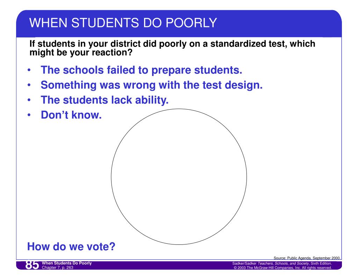This screenshot has height=277, width=358.
Task: Select 'The schools failed to prepare students.' option
Action: click(x=141, y=70)
